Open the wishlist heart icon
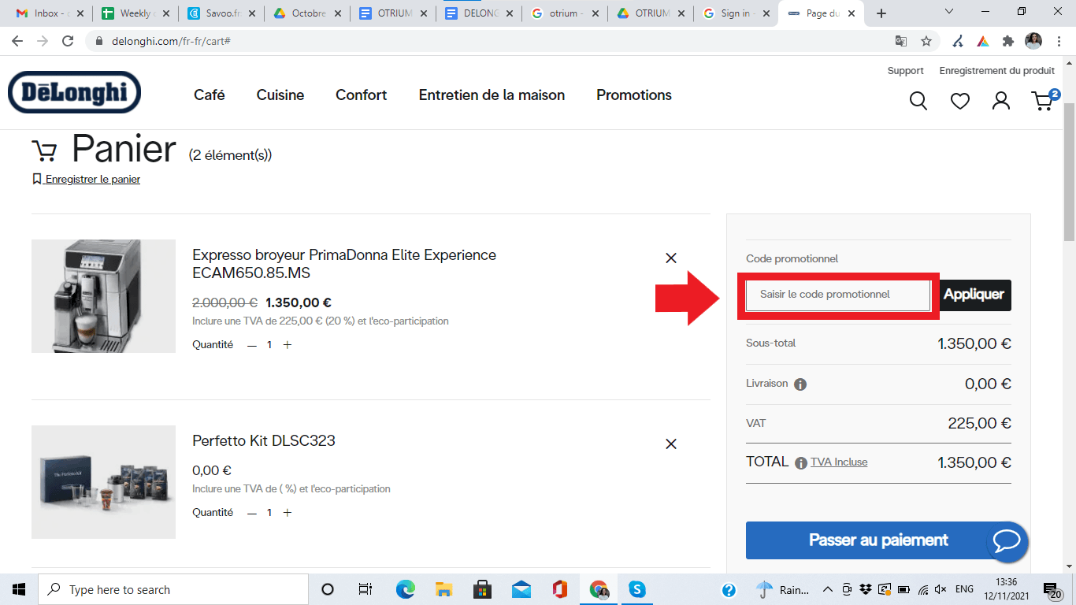 (959, 101)
